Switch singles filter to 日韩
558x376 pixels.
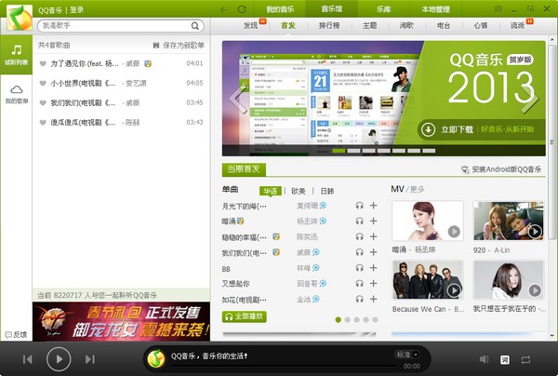pyautogui.click(x=327, y=191)
